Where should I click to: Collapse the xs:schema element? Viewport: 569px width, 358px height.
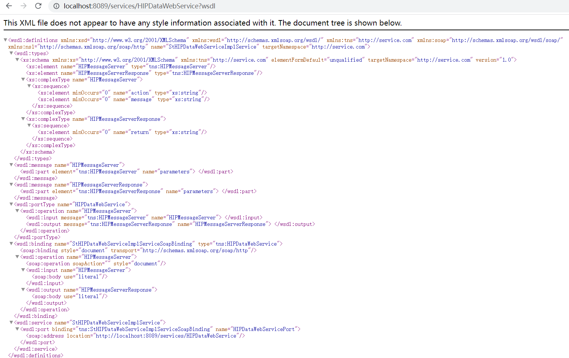pyautogui.click(x=17, y=59)
